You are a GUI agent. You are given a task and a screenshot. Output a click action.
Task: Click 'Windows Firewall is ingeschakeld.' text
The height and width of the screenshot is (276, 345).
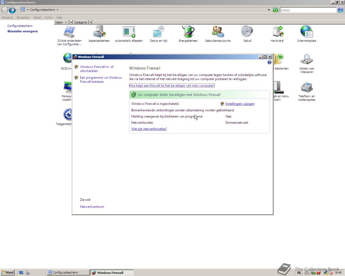(155, 104)
